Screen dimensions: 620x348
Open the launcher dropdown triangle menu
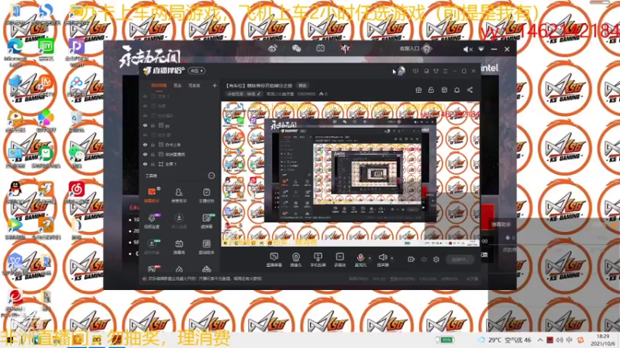click(481, 49)
